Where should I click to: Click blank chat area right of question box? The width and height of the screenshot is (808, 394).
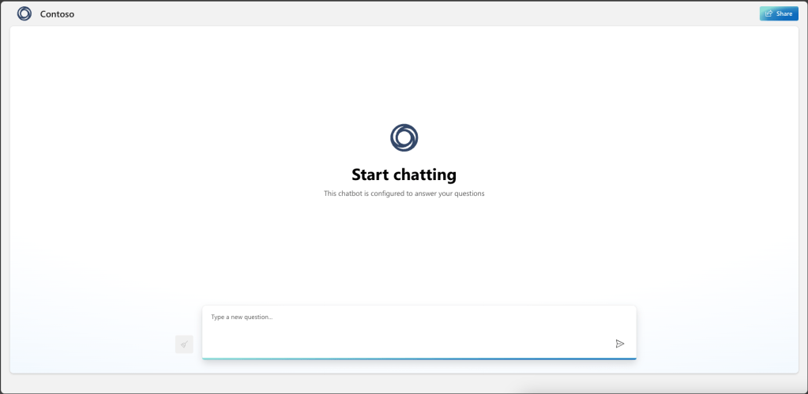pyautogui.click(x=711, y=332)
